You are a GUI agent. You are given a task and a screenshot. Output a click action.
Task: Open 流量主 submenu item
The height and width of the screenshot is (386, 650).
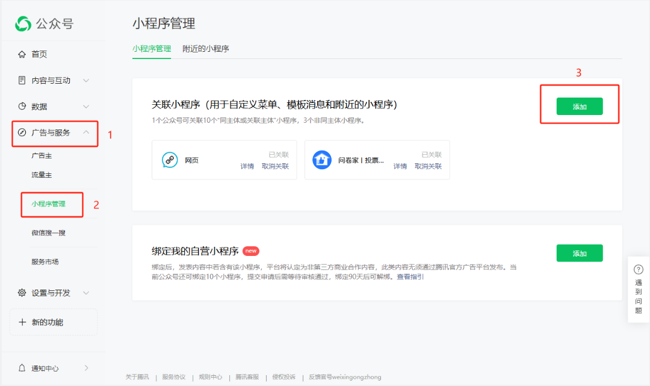(42, 175)
